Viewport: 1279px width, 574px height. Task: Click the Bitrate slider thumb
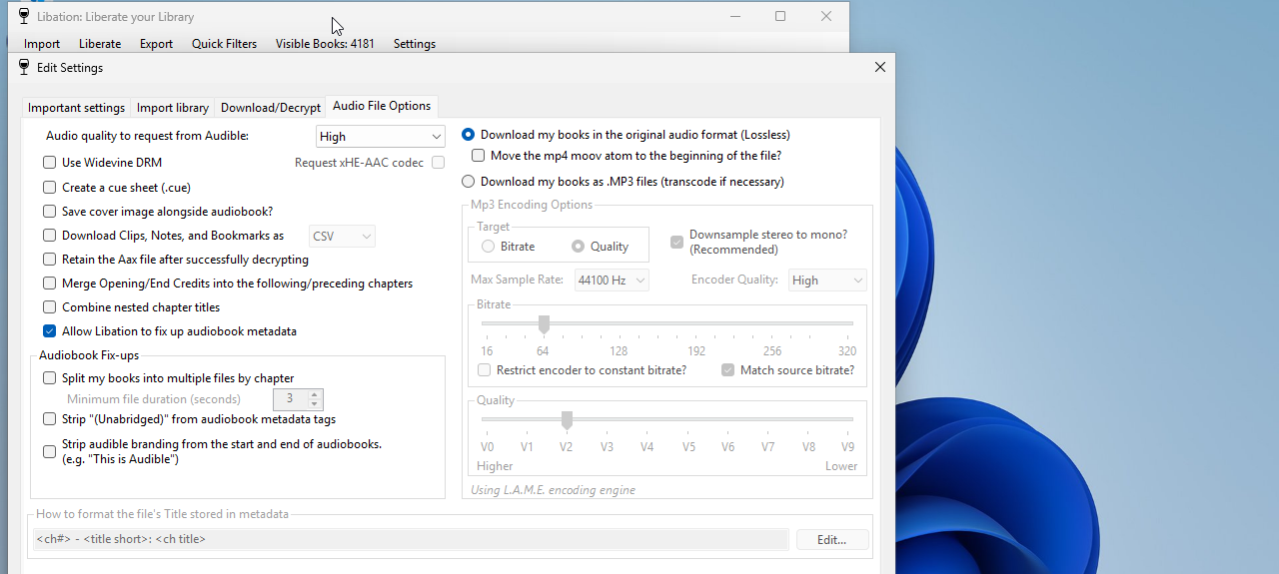tap(544, 324)
